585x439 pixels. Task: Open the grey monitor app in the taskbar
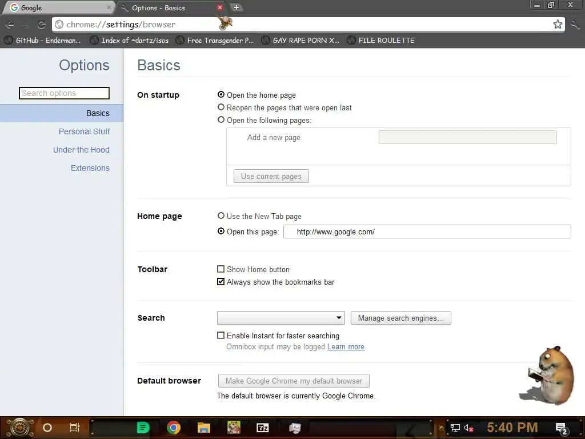point(295,428)
